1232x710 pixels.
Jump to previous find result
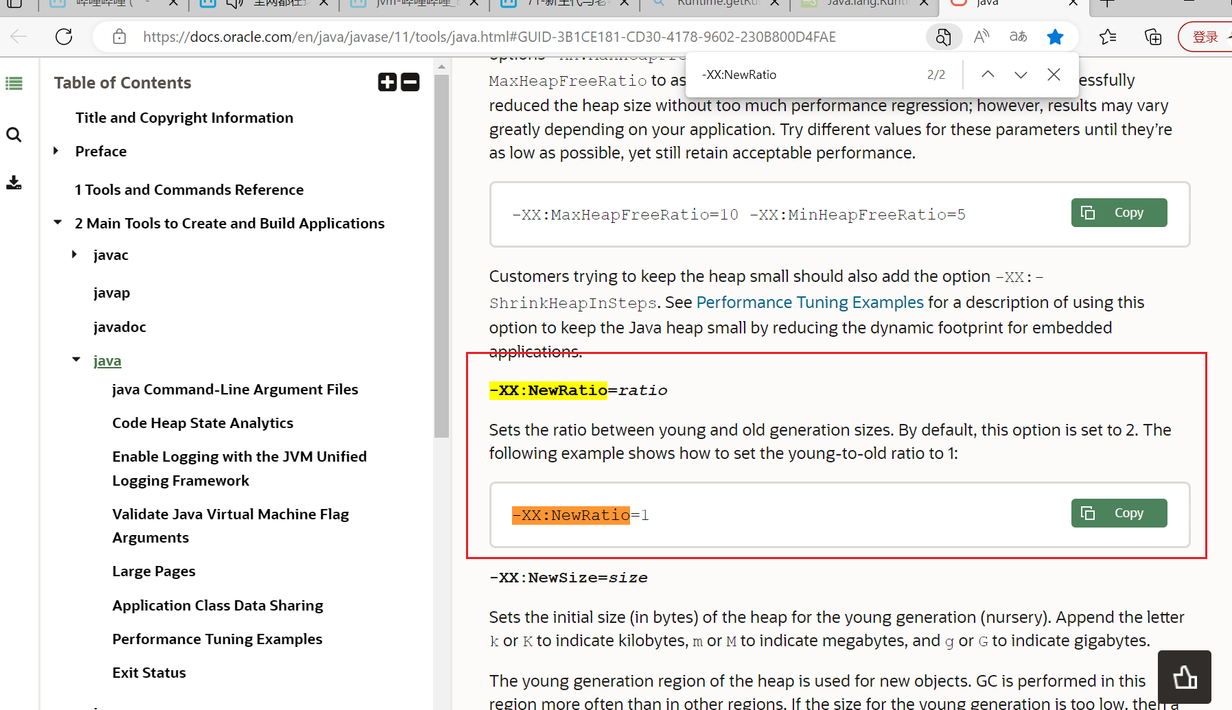tap(988, 74)
